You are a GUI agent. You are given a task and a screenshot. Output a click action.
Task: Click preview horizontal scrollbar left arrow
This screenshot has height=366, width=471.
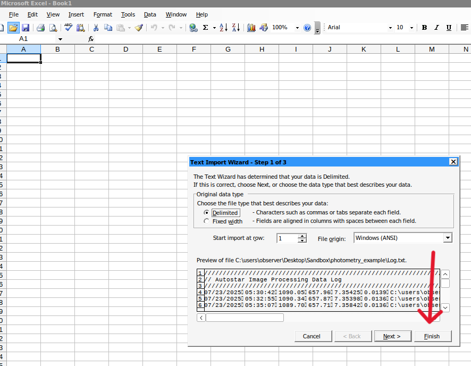tap(201, 318)
